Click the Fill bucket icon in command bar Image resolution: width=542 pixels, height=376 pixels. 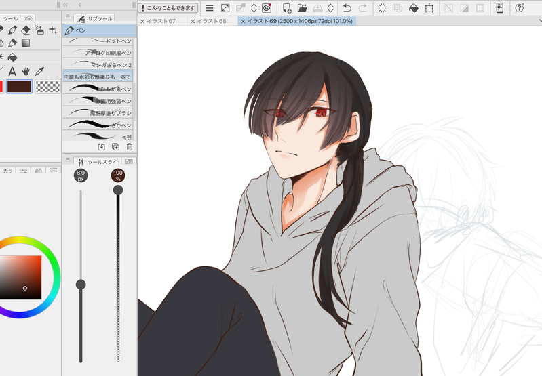(x=413, y=8)
